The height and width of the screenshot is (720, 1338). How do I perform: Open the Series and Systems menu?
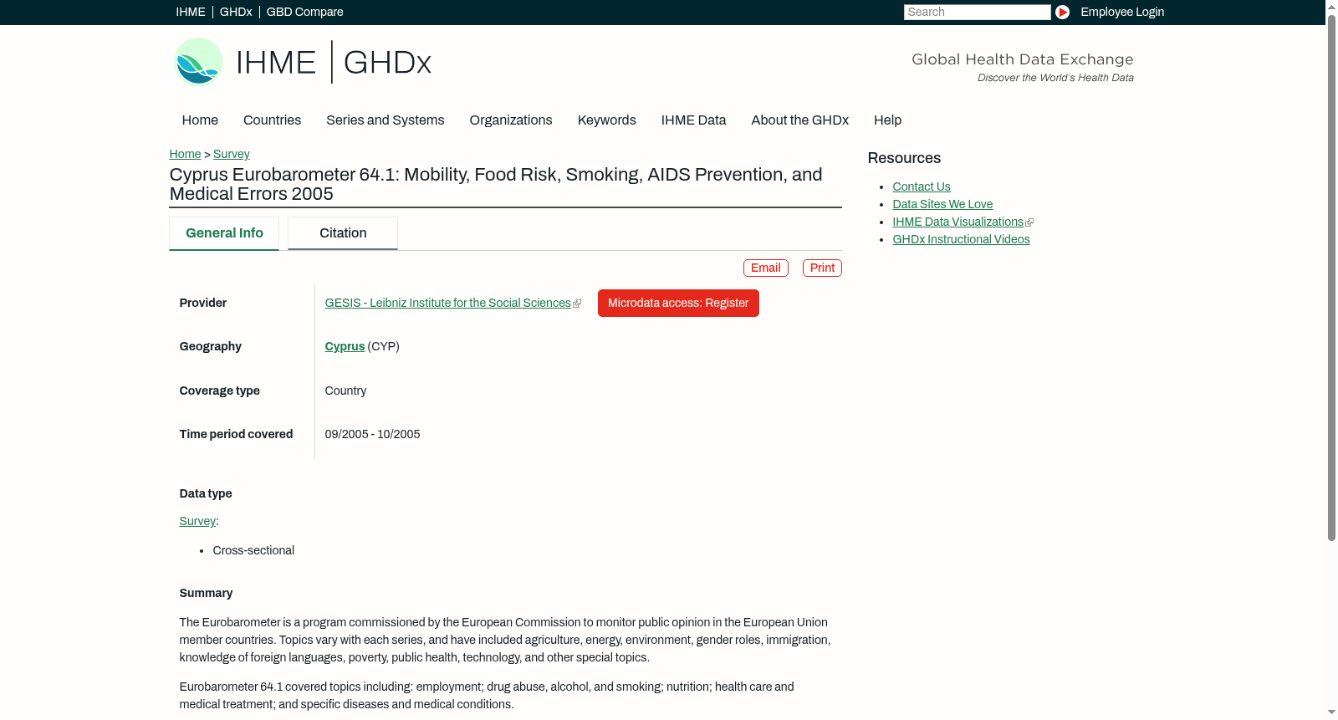(386, 120)
